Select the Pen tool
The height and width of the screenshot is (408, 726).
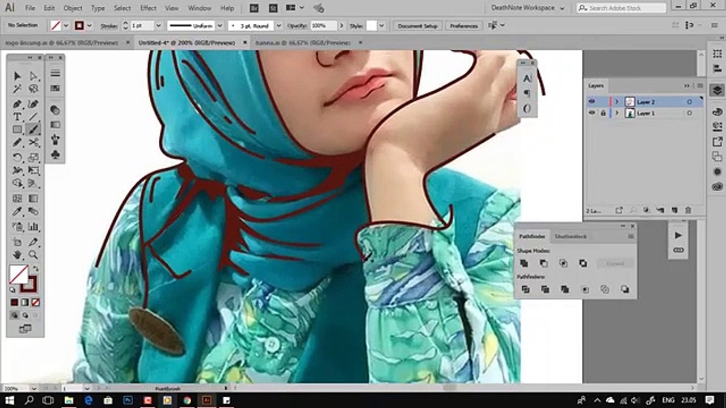(18, 104)
